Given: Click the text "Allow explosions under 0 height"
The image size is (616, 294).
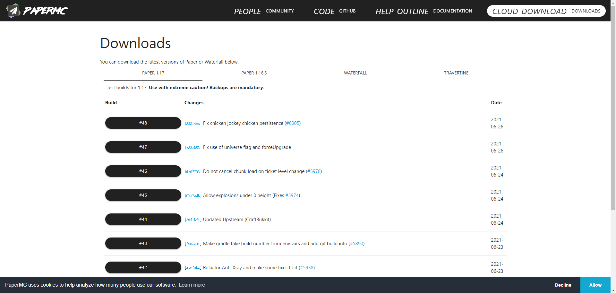Looking at the screenshot, I should (x=237, y=195).
